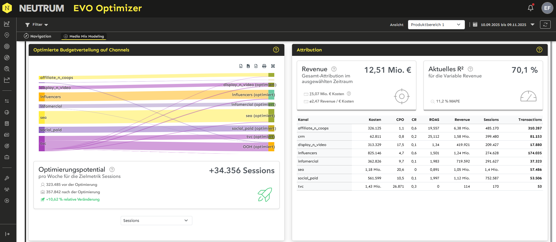Expand the Sessions target metric dropdown
Screen dimensions: 556x242
point(156,220)
